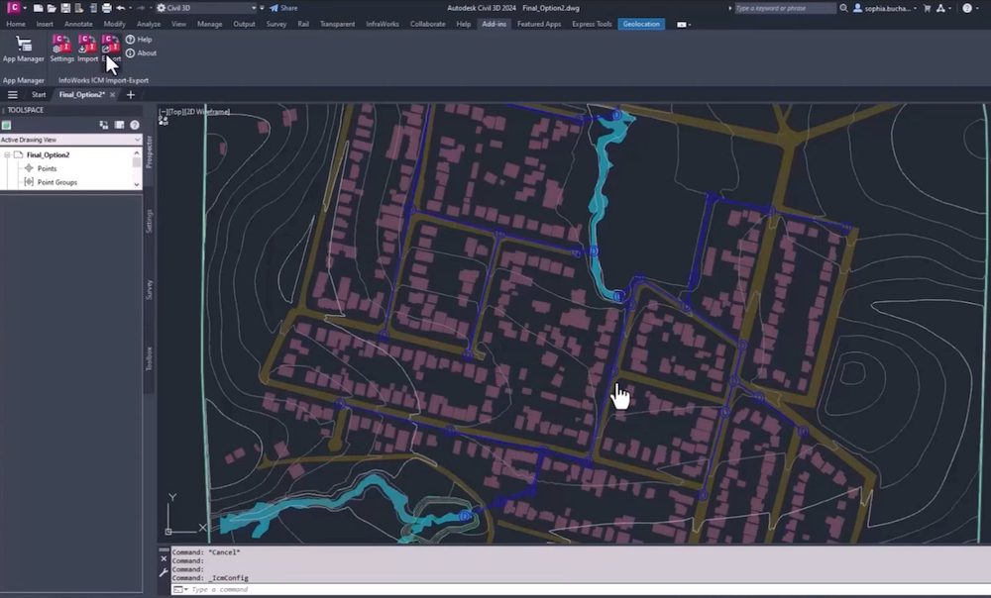The height and width of the screenshot is (598, 991).
Task: Click the InfoWorks ICM Import icon
Action: (87, 47)
